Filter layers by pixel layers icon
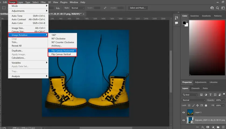The width and height of the screenshot is (226, 129). tap(201, 95)
